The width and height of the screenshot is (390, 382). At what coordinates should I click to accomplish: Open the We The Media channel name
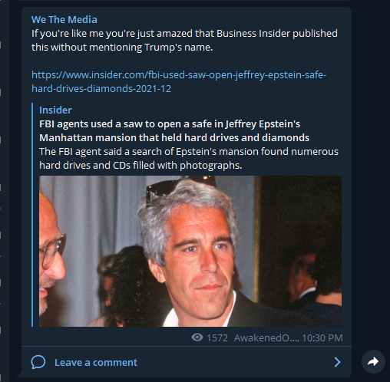pos(64,19)
